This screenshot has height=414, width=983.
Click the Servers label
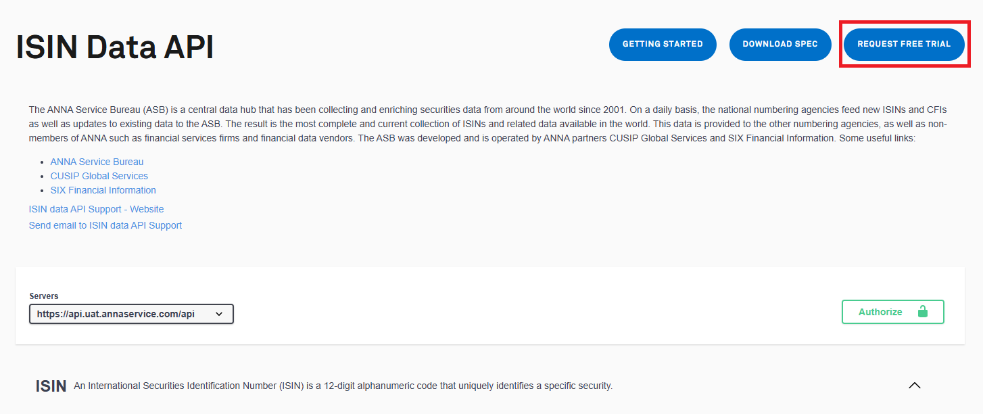pyautogui.click(x=44, y=296)
